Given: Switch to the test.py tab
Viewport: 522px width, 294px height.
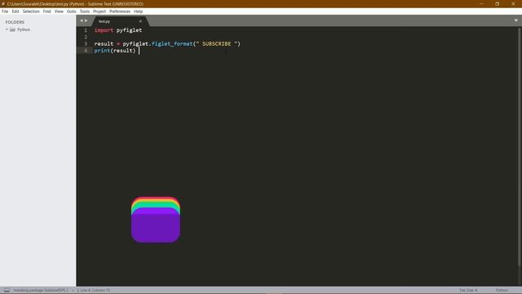Looking at the screenshot, I should [119, 21].
